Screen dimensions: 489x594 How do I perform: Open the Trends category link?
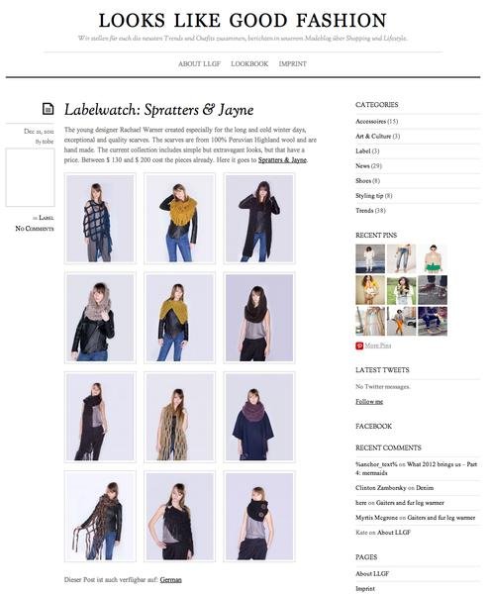pos(364,211)
